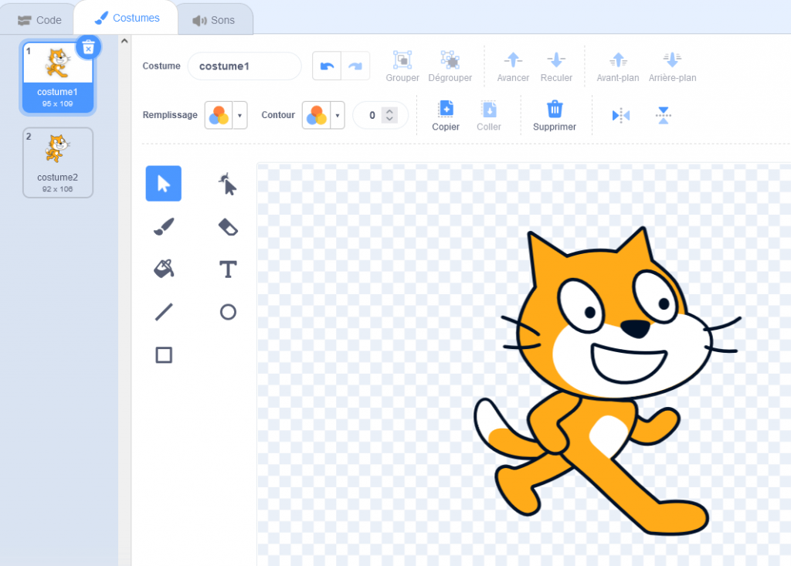Pick the Line tool

point(163,312)
